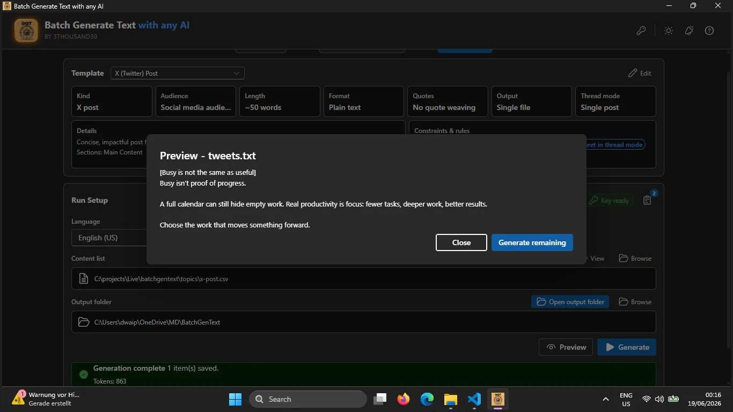733x412 pixels.
Task: Click View next to Content list
Action: [593, 259]
